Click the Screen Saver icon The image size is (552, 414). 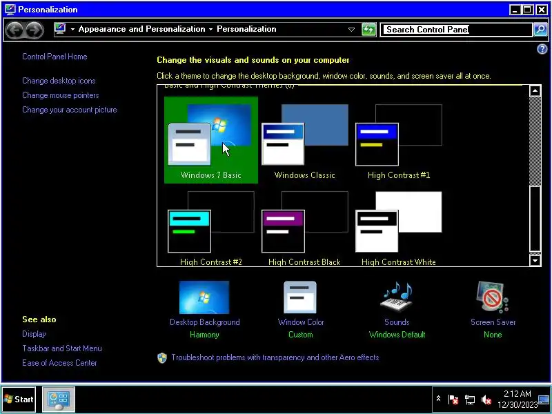point(493,297)
